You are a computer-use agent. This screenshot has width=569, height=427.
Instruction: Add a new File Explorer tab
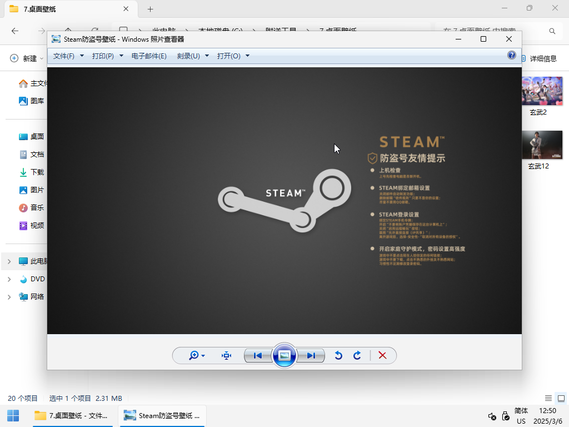click(150, 9)
